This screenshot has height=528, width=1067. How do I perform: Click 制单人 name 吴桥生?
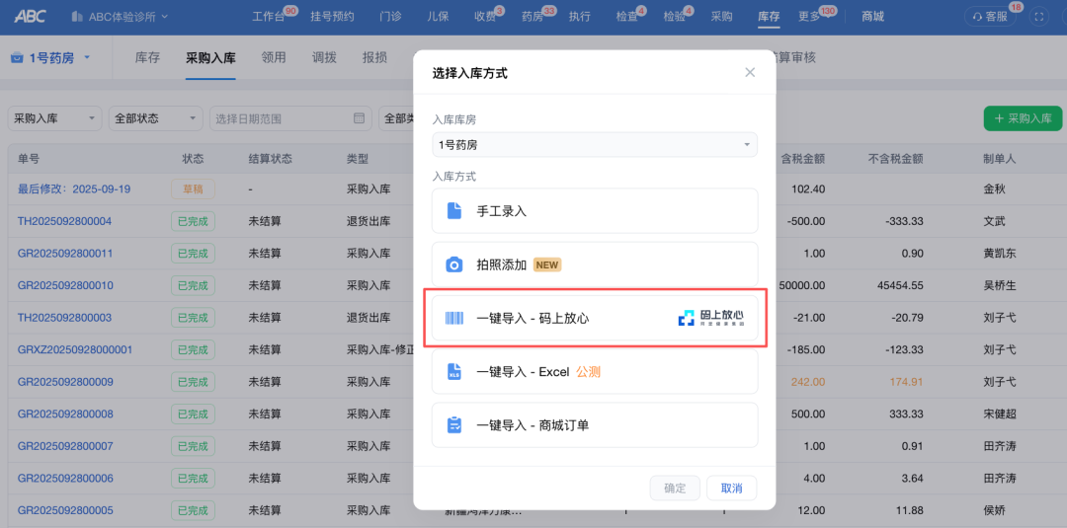[1000, 285]
